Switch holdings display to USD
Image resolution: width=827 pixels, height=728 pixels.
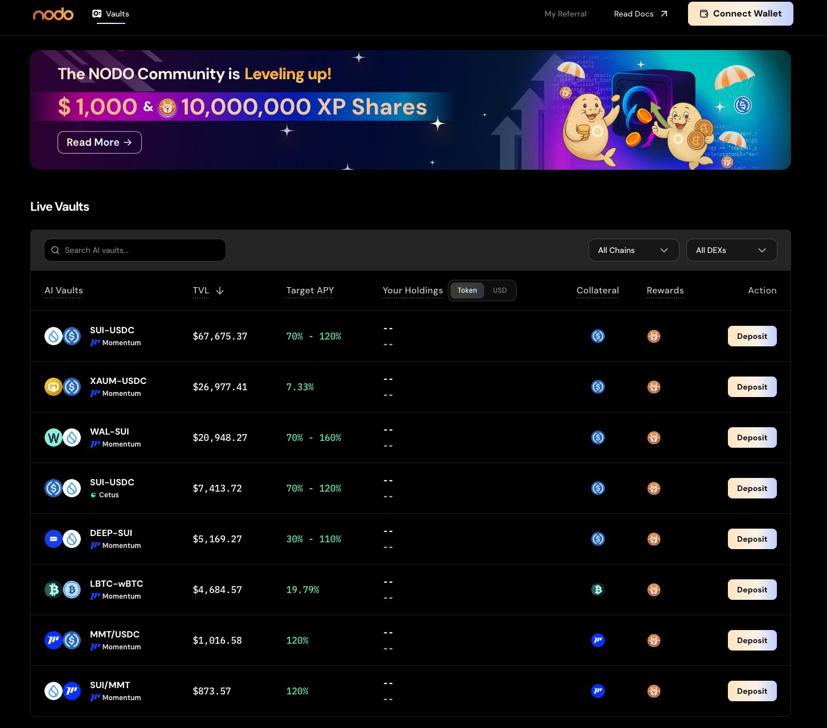coord(500,291)
